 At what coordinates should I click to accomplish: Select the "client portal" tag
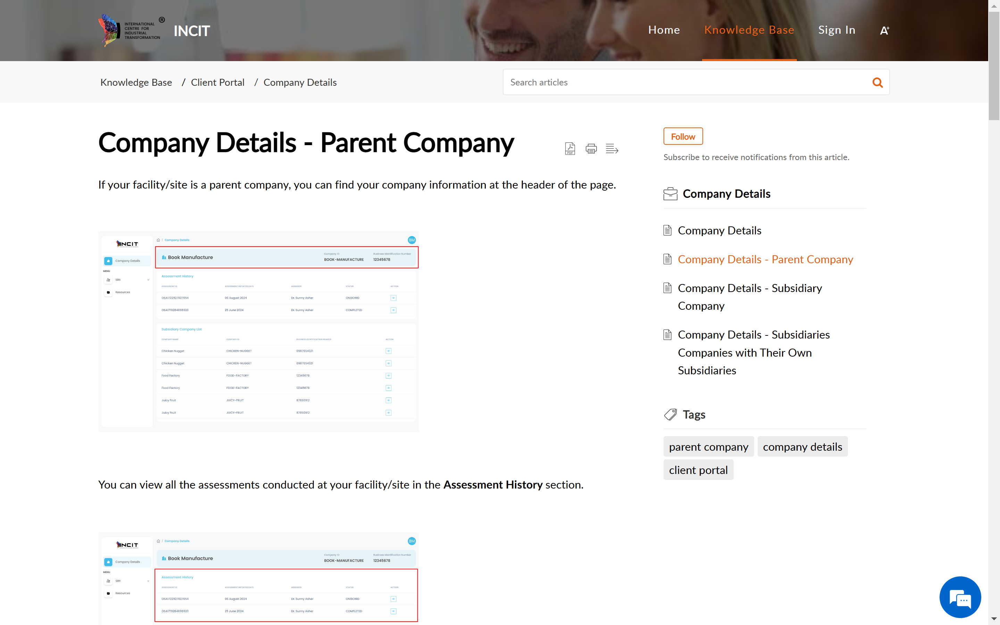tap(698, 470)
